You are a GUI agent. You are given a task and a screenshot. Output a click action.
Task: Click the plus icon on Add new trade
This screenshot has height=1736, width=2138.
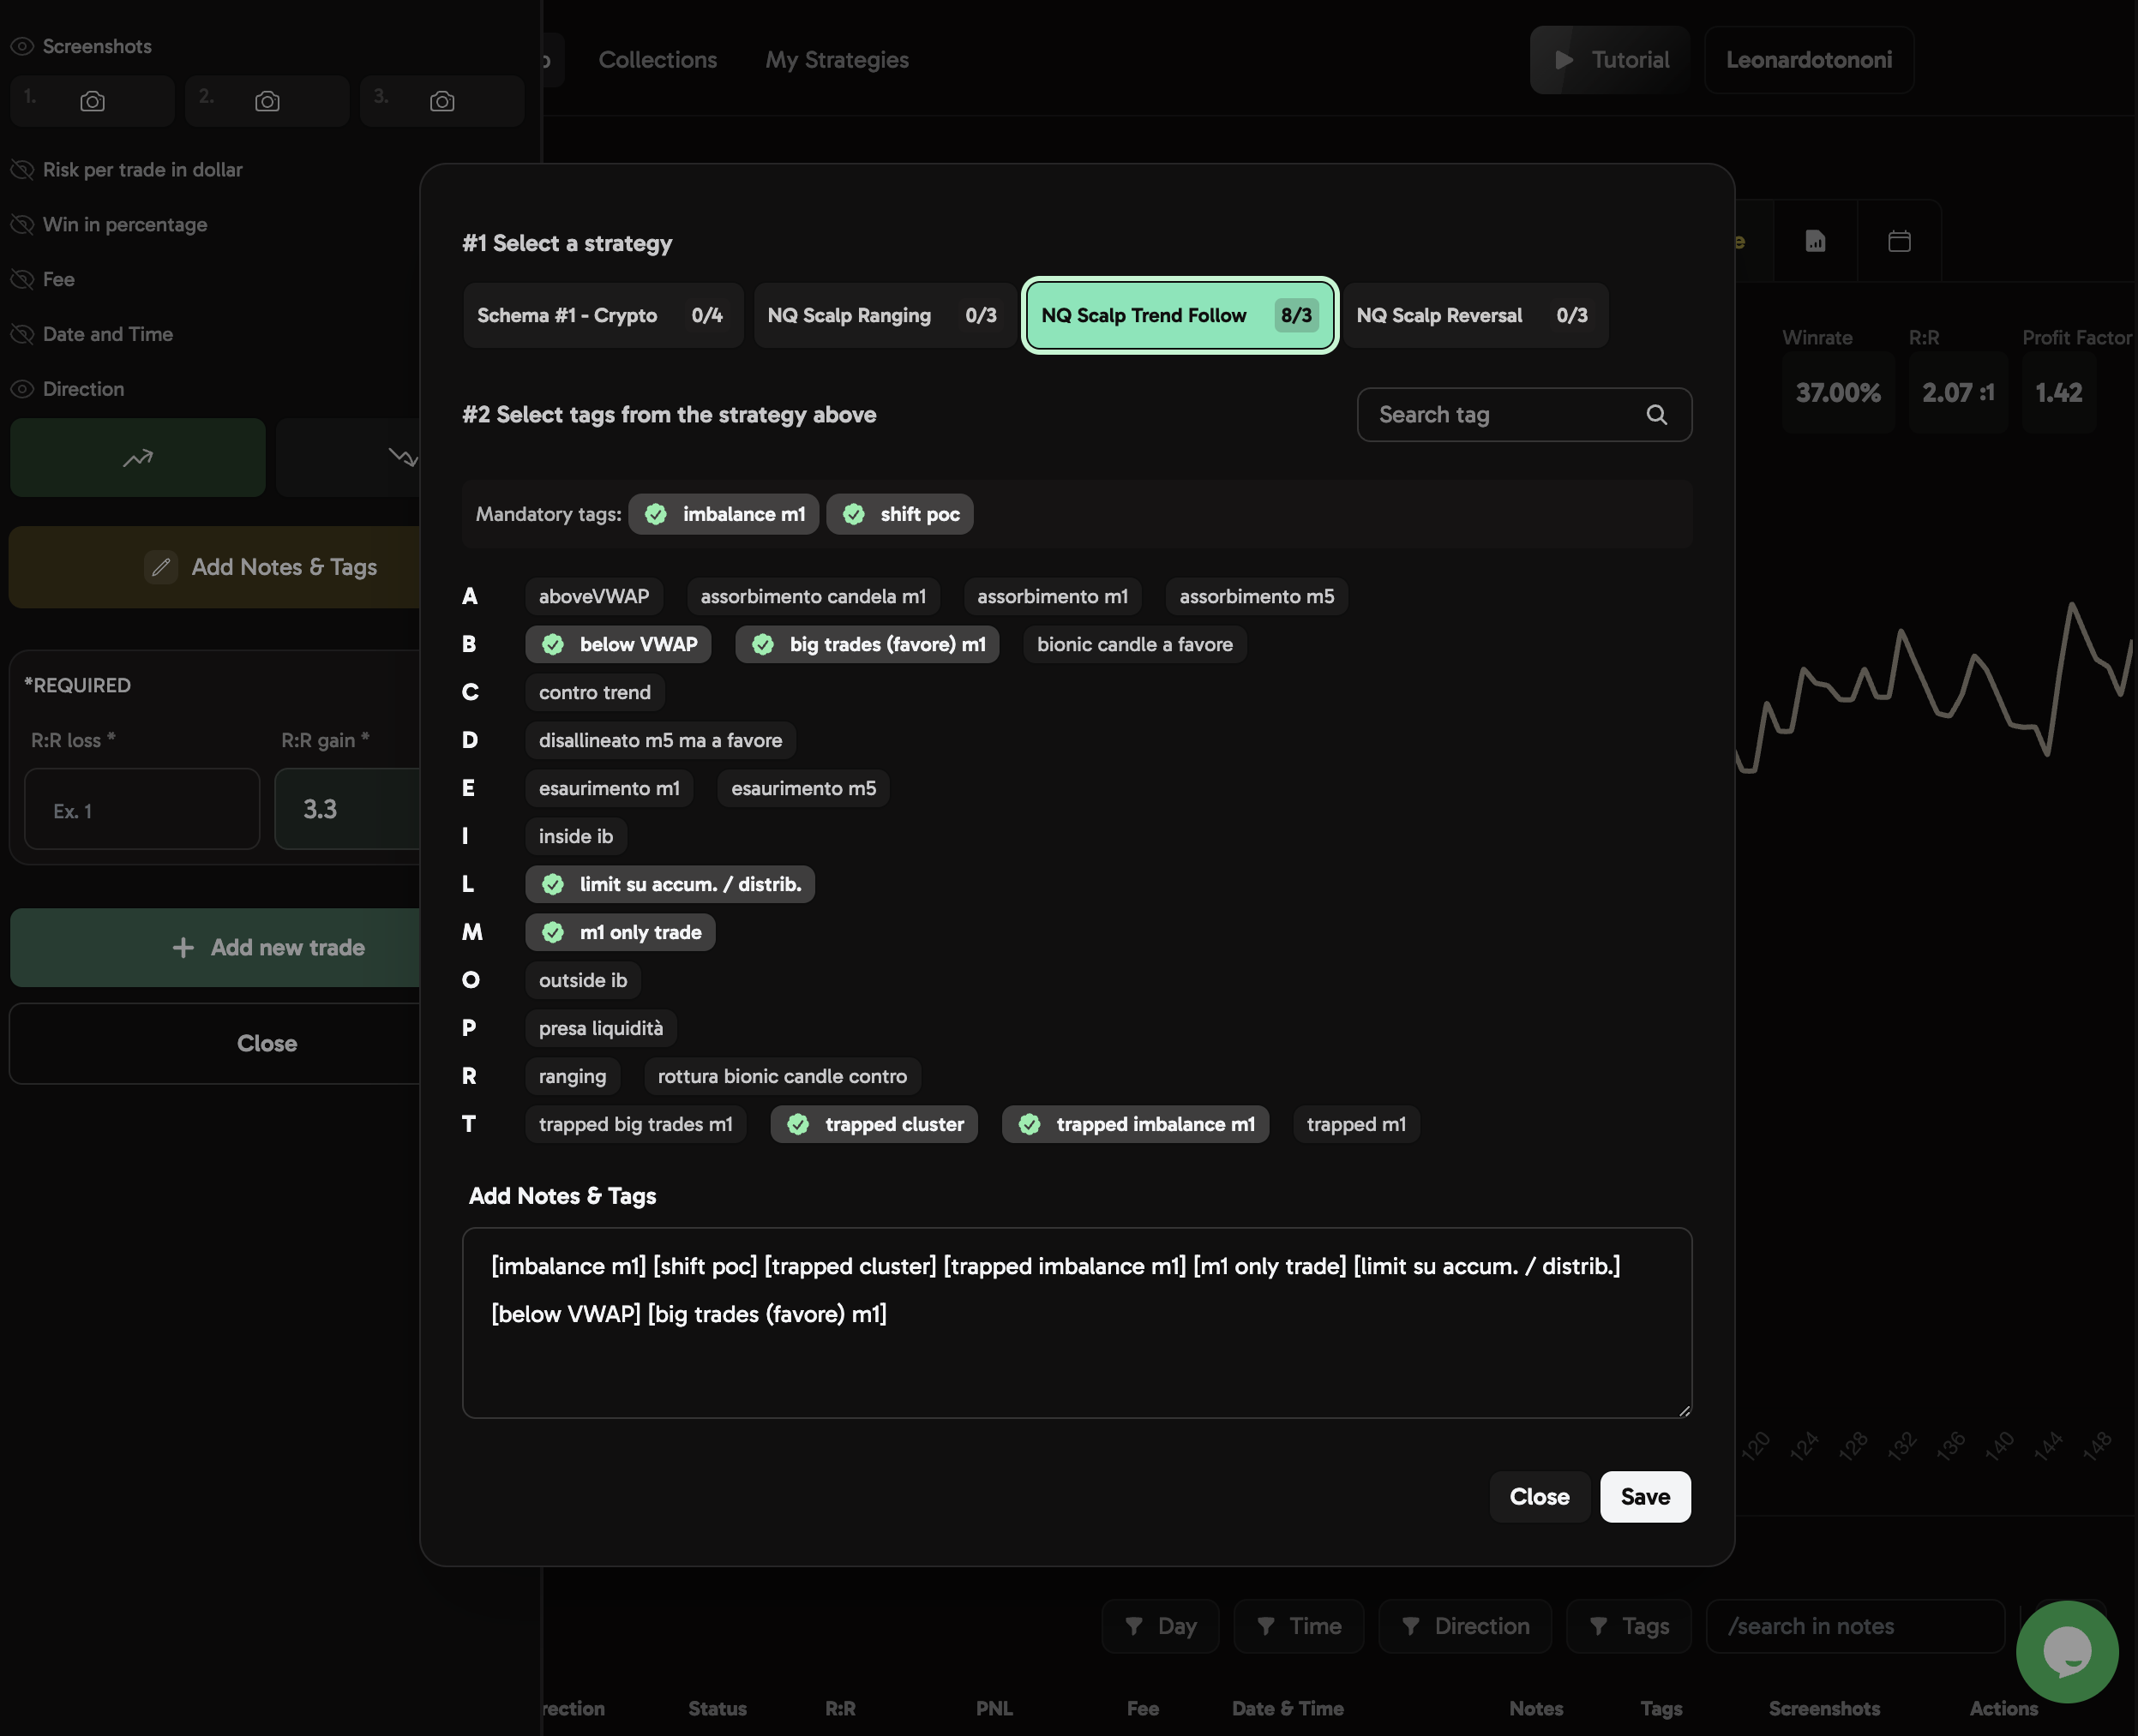(183, 947)
